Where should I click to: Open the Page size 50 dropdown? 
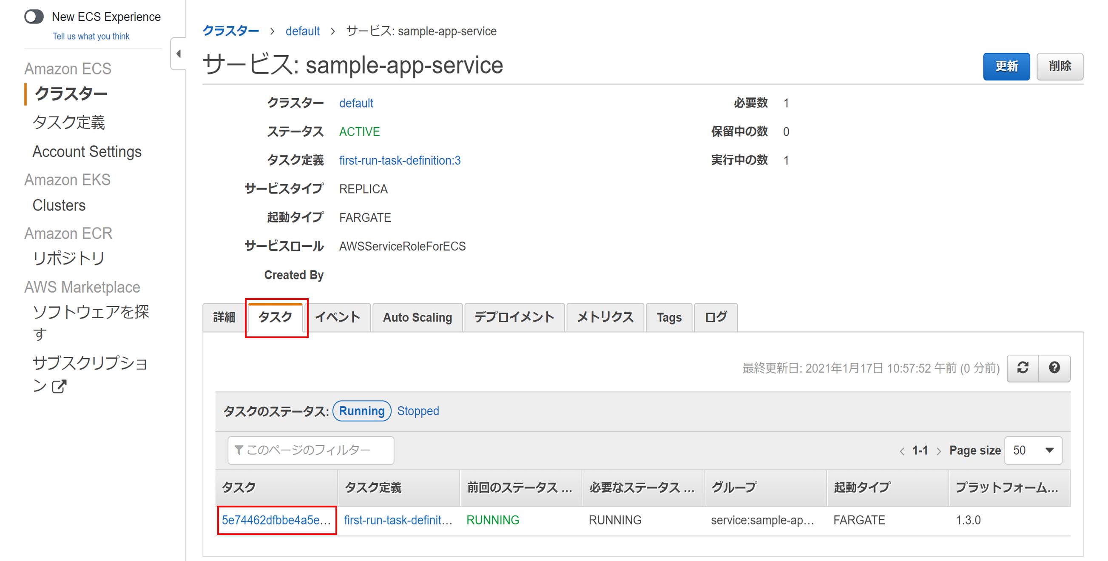1033,450
